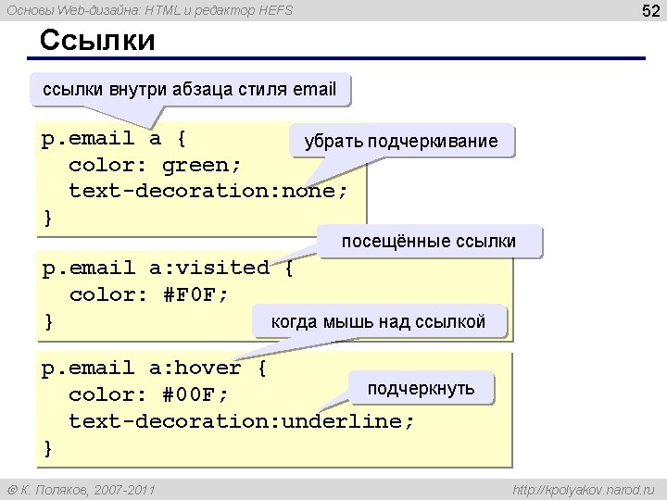
Task: Click callout "когда мышь над ссылкой"
Action: pos(379,321)
